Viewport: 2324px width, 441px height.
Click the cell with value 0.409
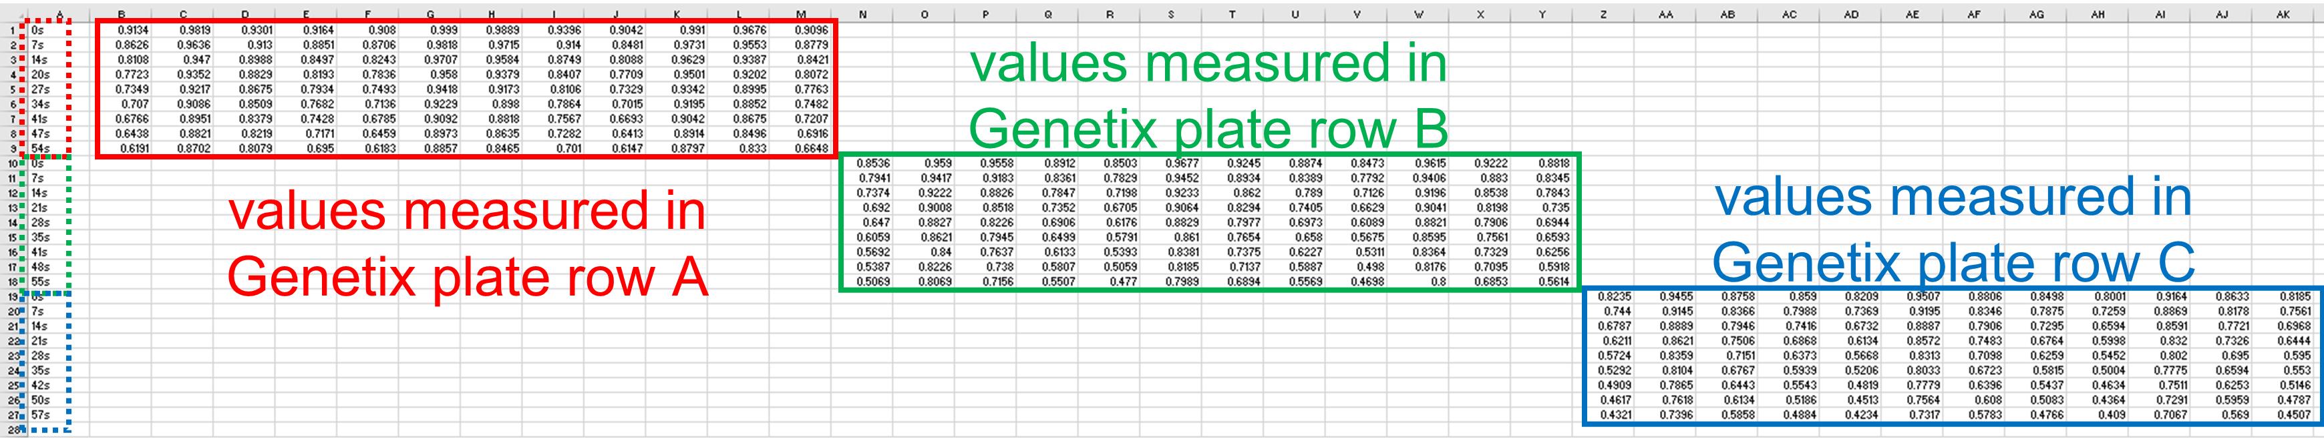(x=2098, y=415)
